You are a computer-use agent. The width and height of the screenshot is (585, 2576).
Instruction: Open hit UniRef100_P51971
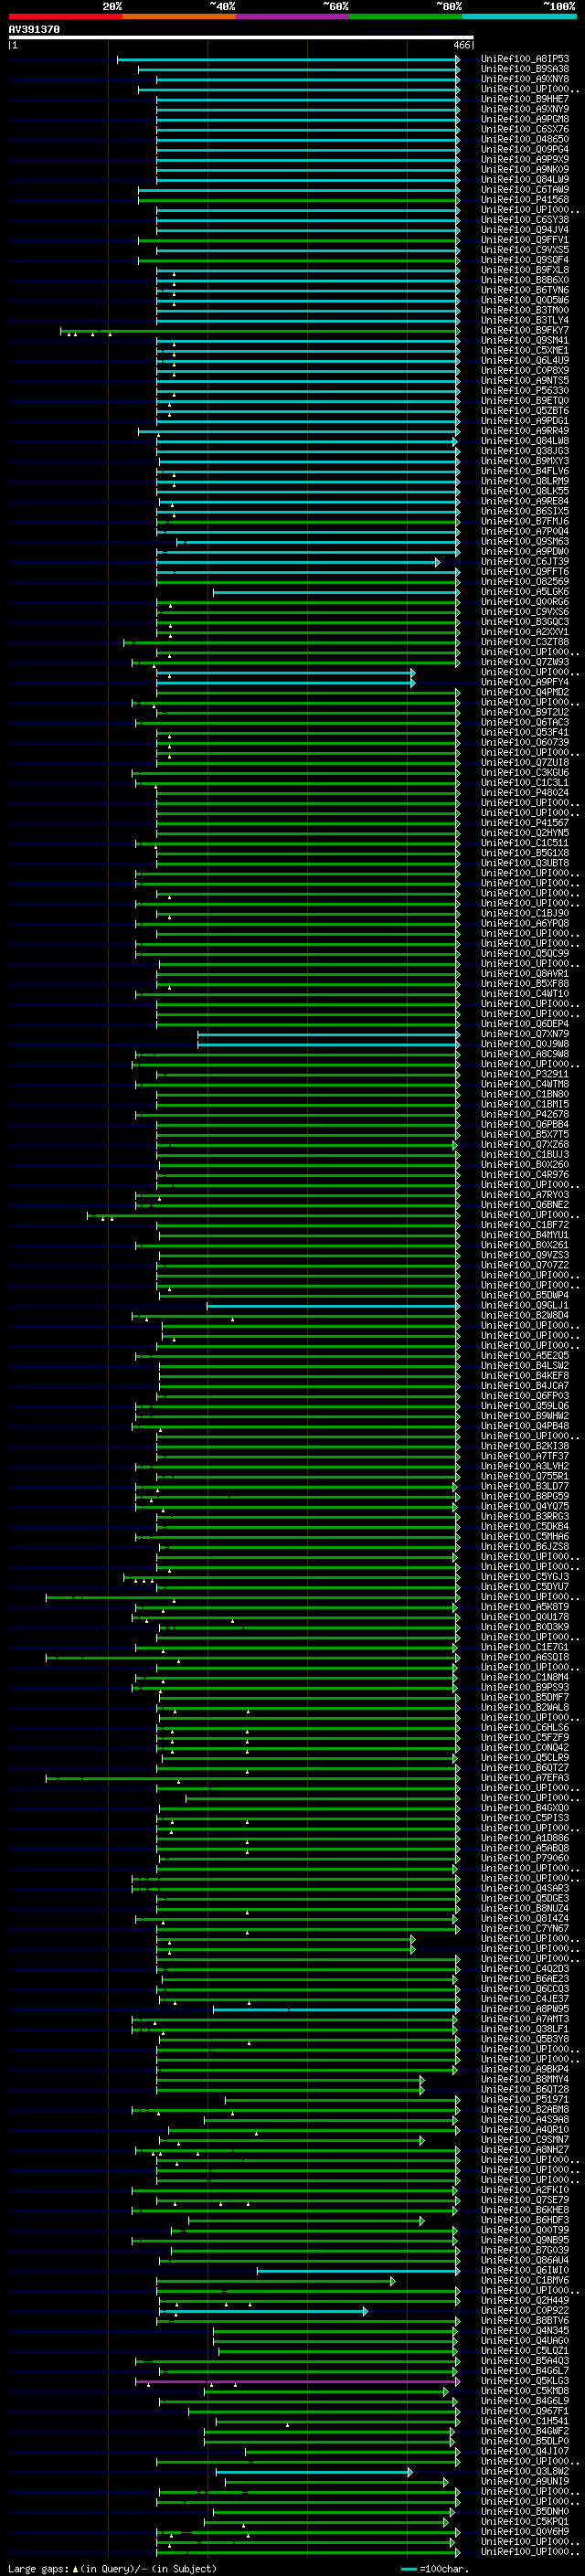click(525, 2099)
